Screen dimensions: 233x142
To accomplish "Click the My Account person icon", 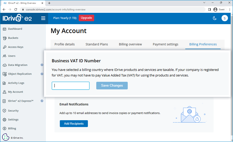I will tap(4, 92).
